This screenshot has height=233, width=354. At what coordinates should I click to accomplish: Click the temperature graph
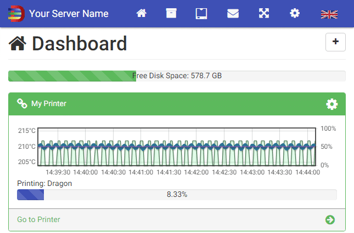tap(177, 147)
